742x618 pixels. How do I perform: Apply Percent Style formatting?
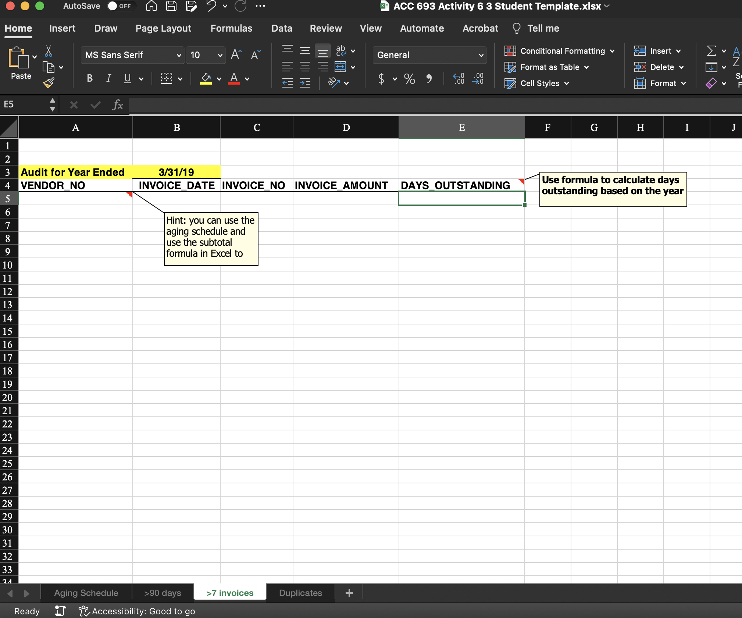click(x=409, y=79)
